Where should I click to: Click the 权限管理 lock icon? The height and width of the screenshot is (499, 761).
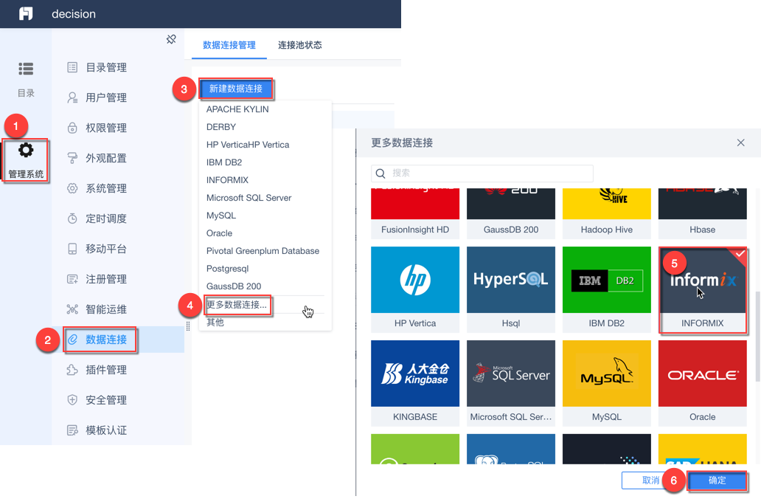(x=72, y=128)
